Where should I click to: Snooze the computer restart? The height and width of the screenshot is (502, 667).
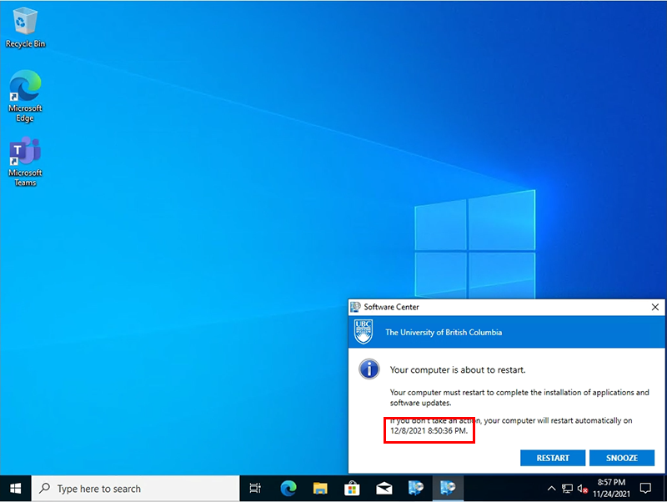pyautogui.click(x=622, y=457)
